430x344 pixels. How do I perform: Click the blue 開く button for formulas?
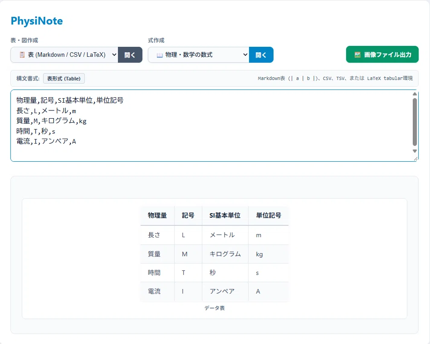(x=261, y=55)
